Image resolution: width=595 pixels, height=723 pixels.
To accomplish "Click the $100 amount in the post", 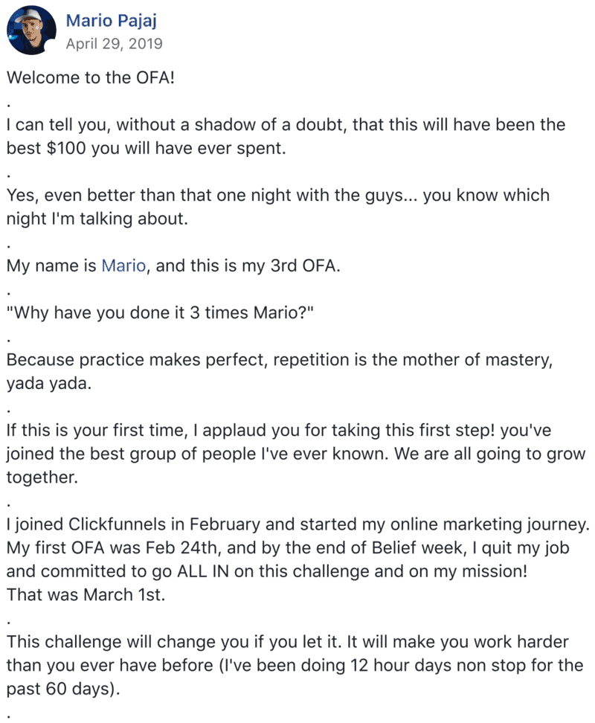I will pyautogui.click(x=66, y=149).
